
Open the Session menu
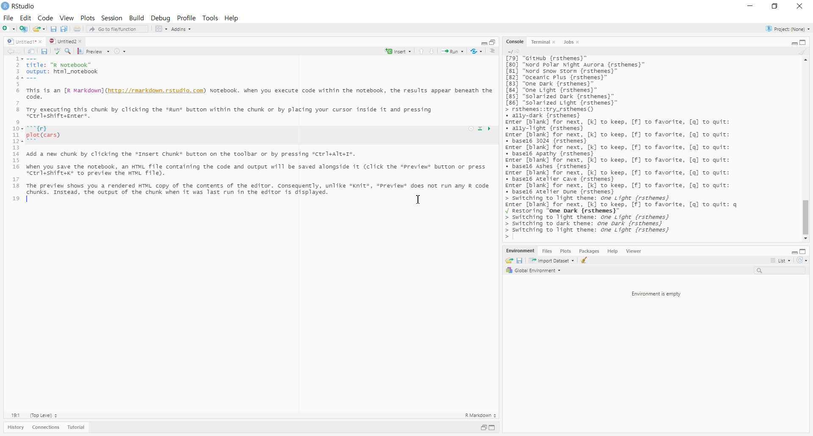point(112,18)
